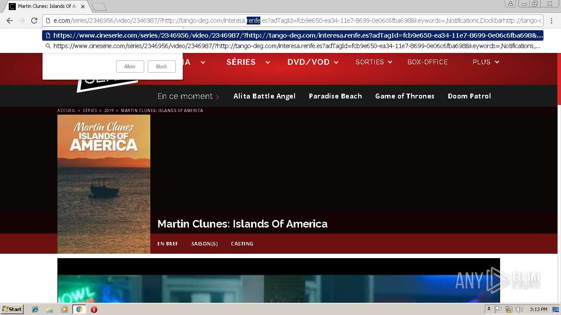Open File Explorer from taskbar
This screenshot has width=561, height=315.
click(x=50, y=309)
